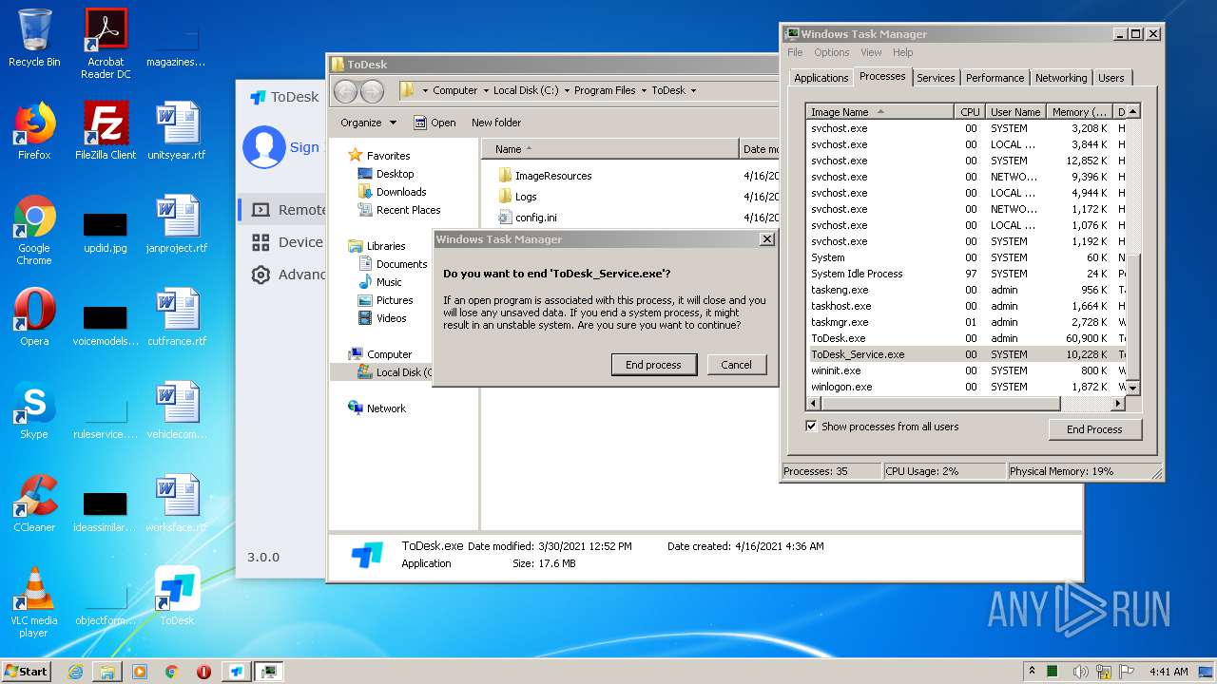Close the end-process confirmation dialog
Viewport: 1217px width, 684px height.
point(767,239)
